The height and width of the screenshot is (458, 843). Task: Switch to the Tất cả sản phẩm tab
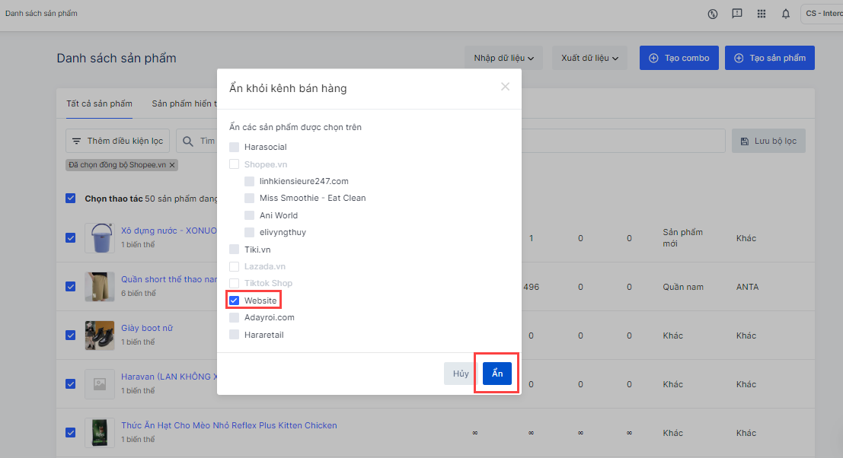(99, 103)
